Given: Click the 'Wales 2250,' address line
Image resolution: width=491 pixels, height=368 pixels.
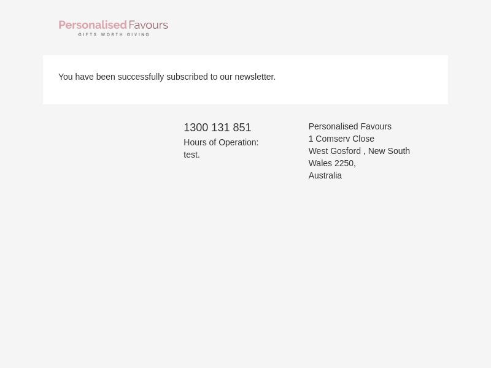Looking at the screenshot, I should 332,163.
